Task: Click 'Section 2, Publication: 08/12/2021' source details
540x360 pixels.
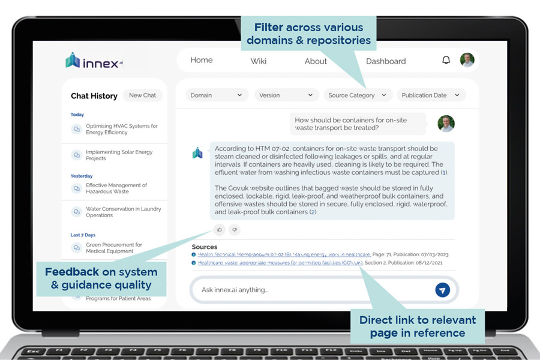Action: point(404,263)
